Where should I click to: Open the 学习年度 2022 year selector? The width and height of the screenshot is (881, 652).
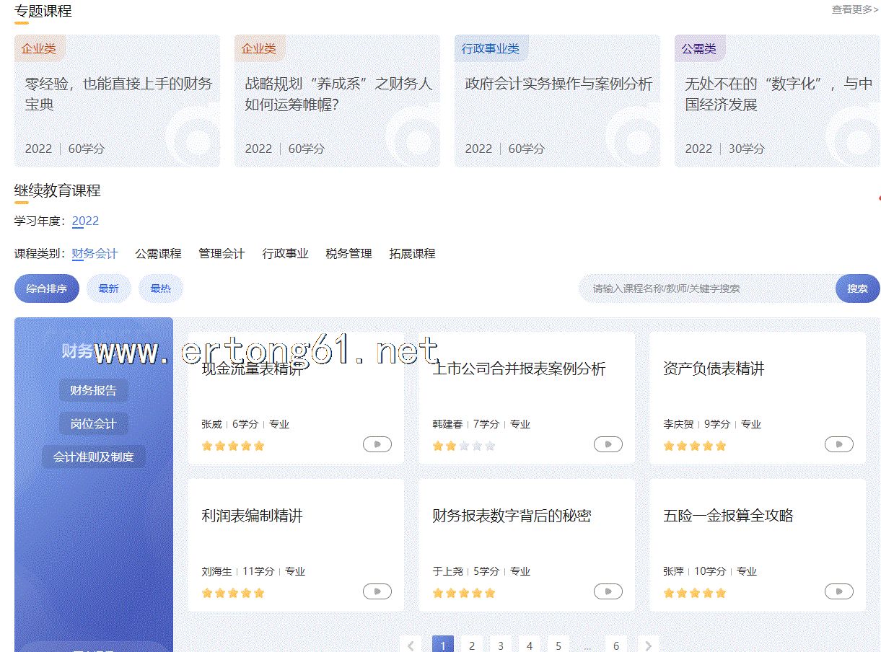pos(85,221)
